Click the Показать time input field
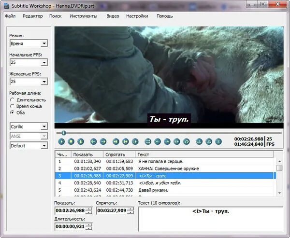The width and height of the screenshot is (290, 238). point(71,210)
